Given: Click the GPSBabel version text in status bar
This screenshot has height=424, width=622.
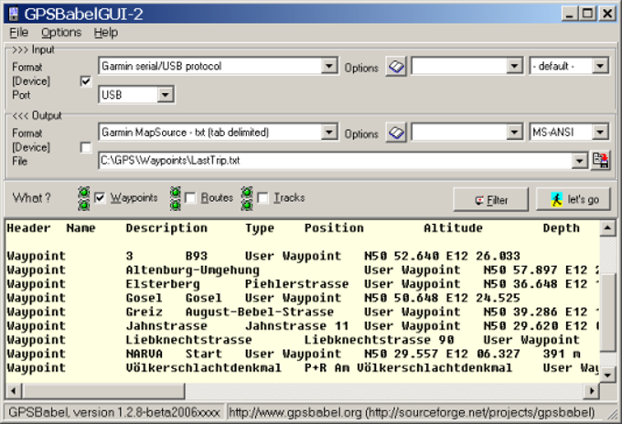Looking at the screenshot, I should coord(114,412).
